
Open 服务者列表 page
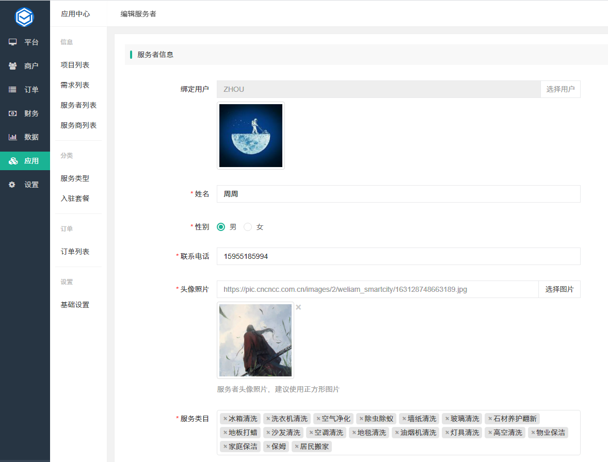click(78, 105)
